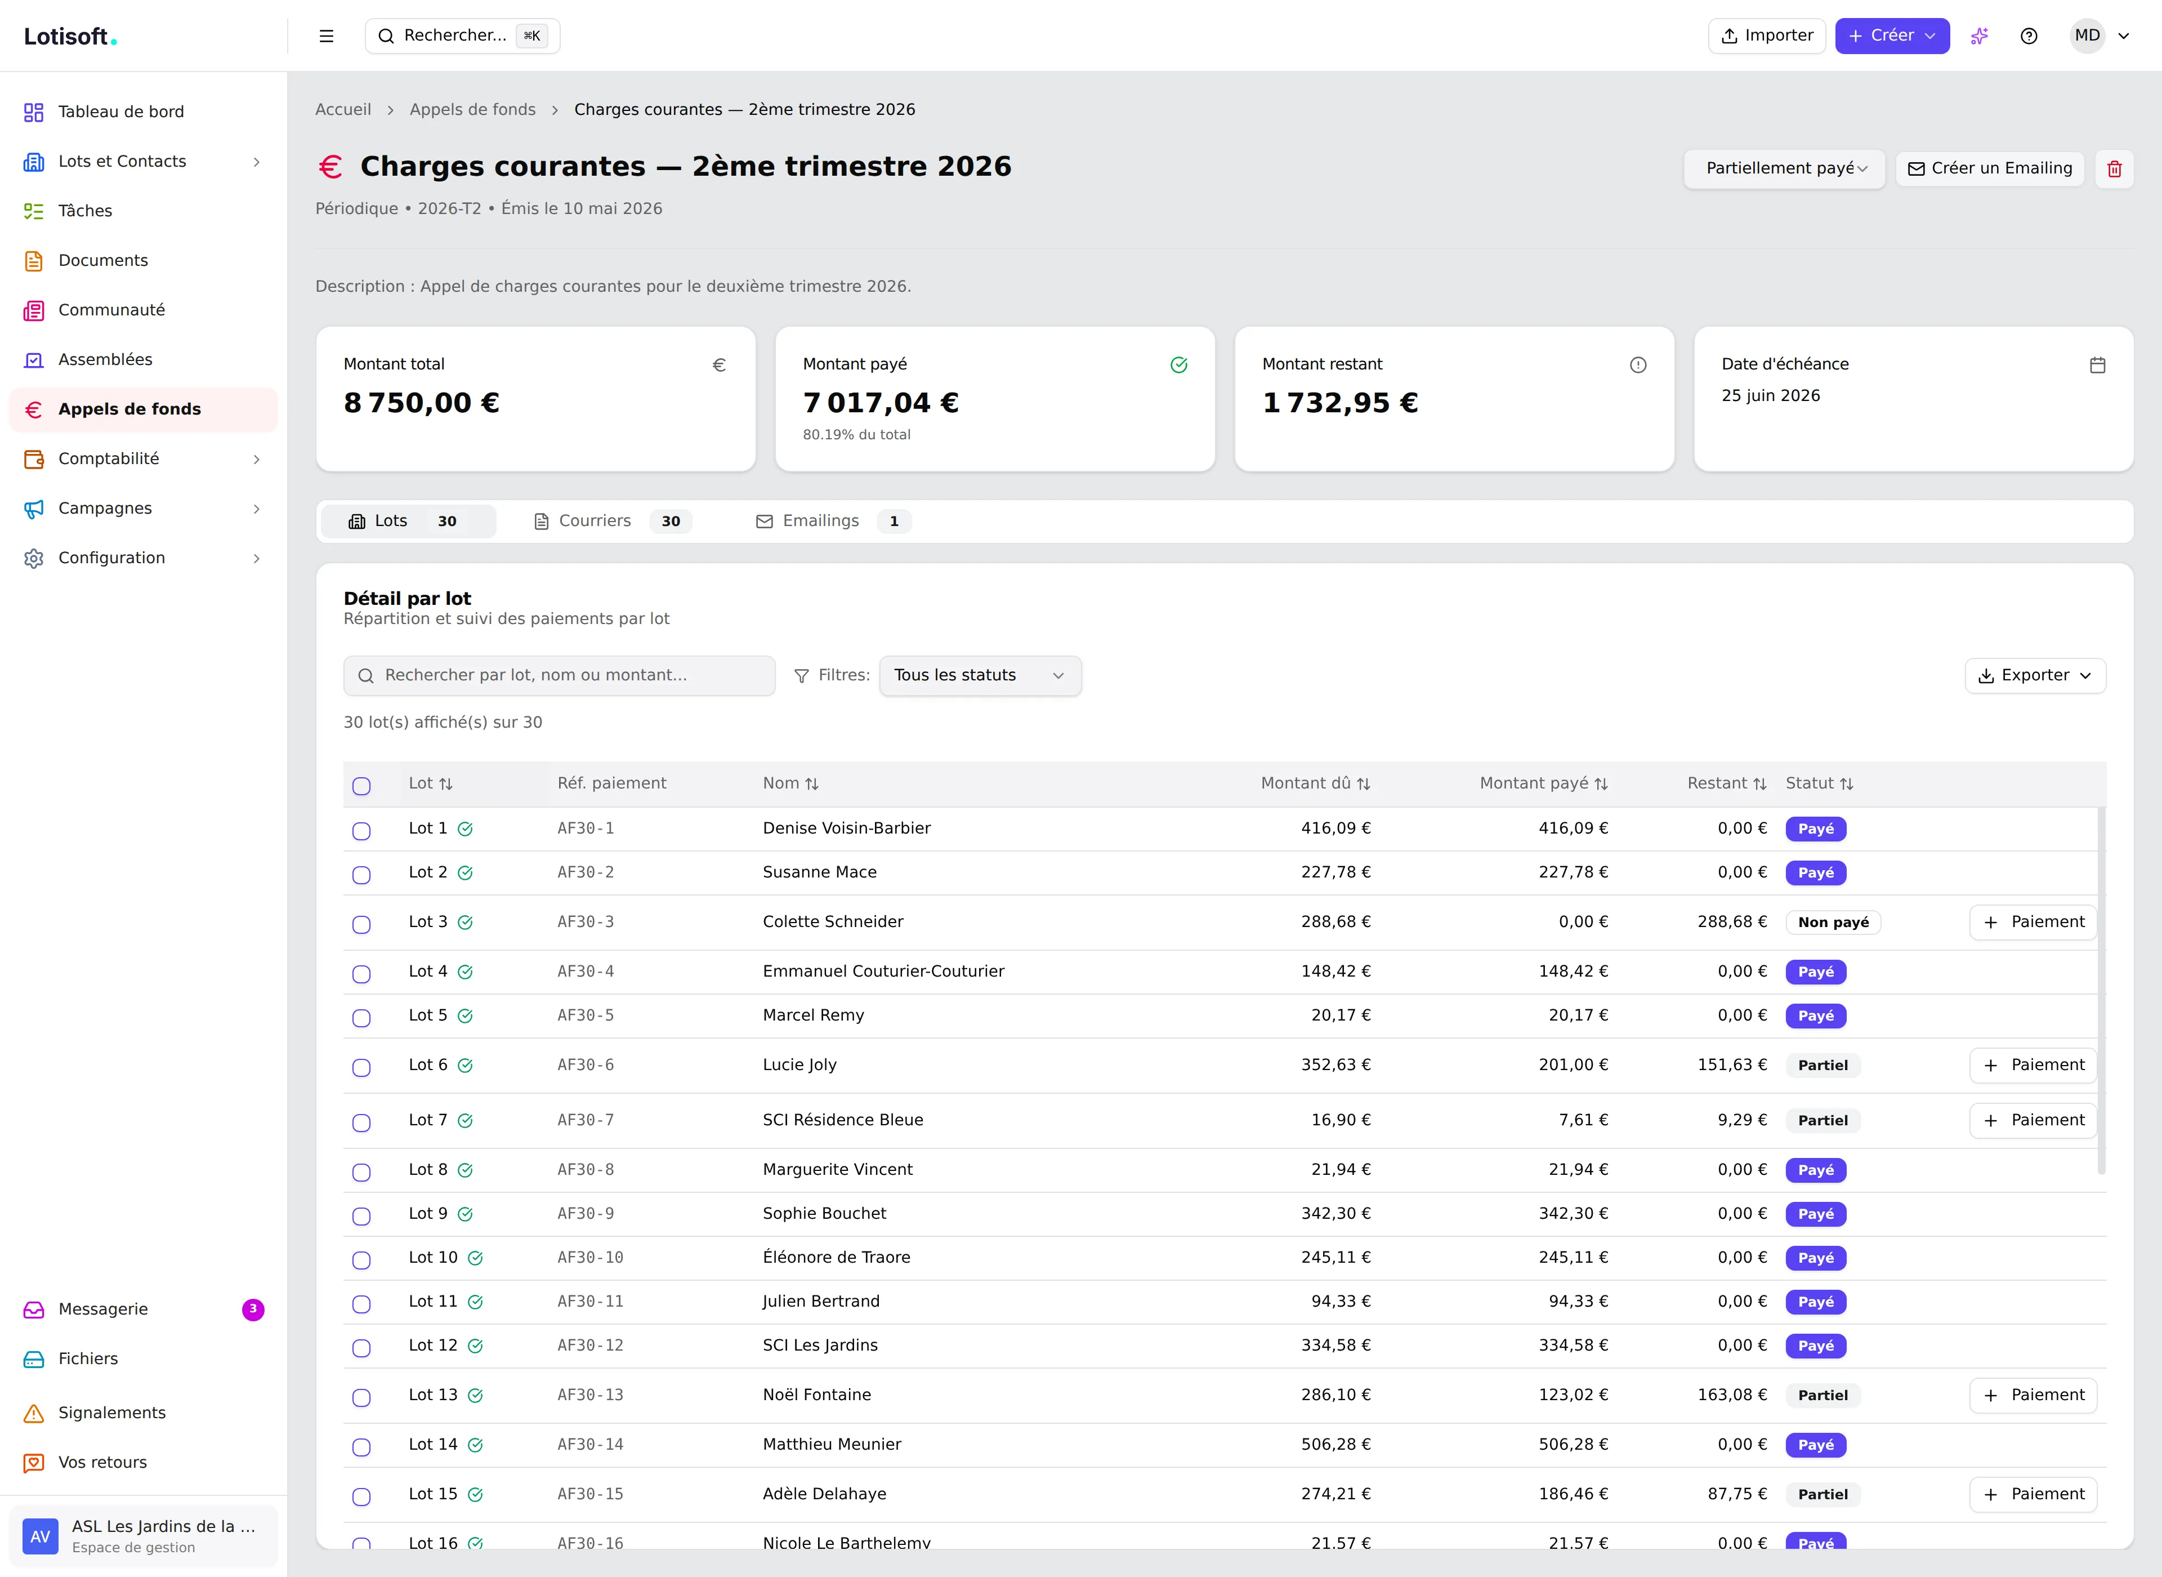Click the euro icon in Montant total card

[x=720, y=364]
